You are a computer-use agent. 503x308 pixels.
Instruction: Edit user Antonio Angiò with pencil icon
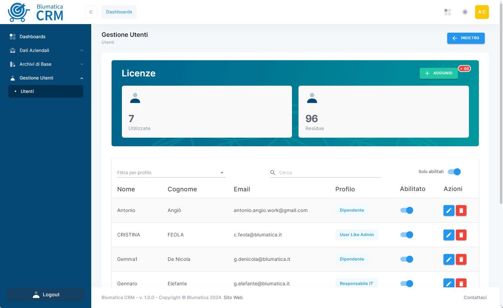[x=449, y=211]
